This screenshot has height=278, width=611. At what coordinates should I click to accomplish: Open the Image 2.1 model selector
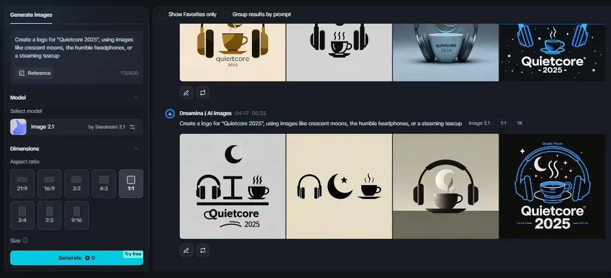(x=76, y=127)
